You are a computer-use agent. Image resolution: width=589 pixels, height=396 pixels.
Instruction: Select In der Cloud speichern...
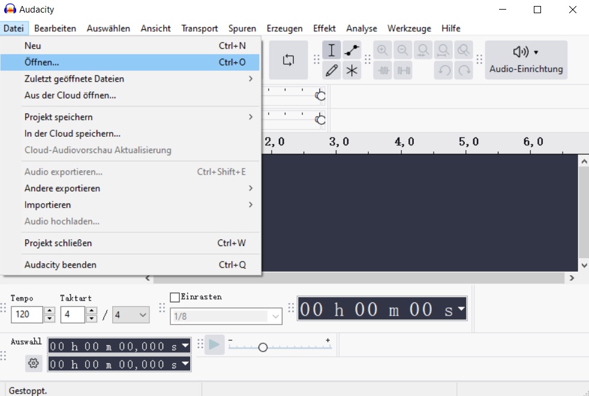click(x=130, y=134)
